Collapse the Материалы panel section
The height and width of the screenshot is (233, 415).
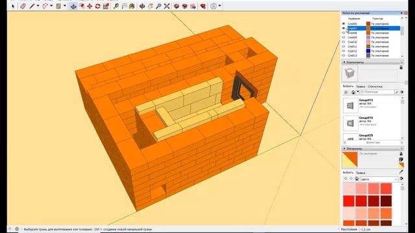[x=344, y=148]
